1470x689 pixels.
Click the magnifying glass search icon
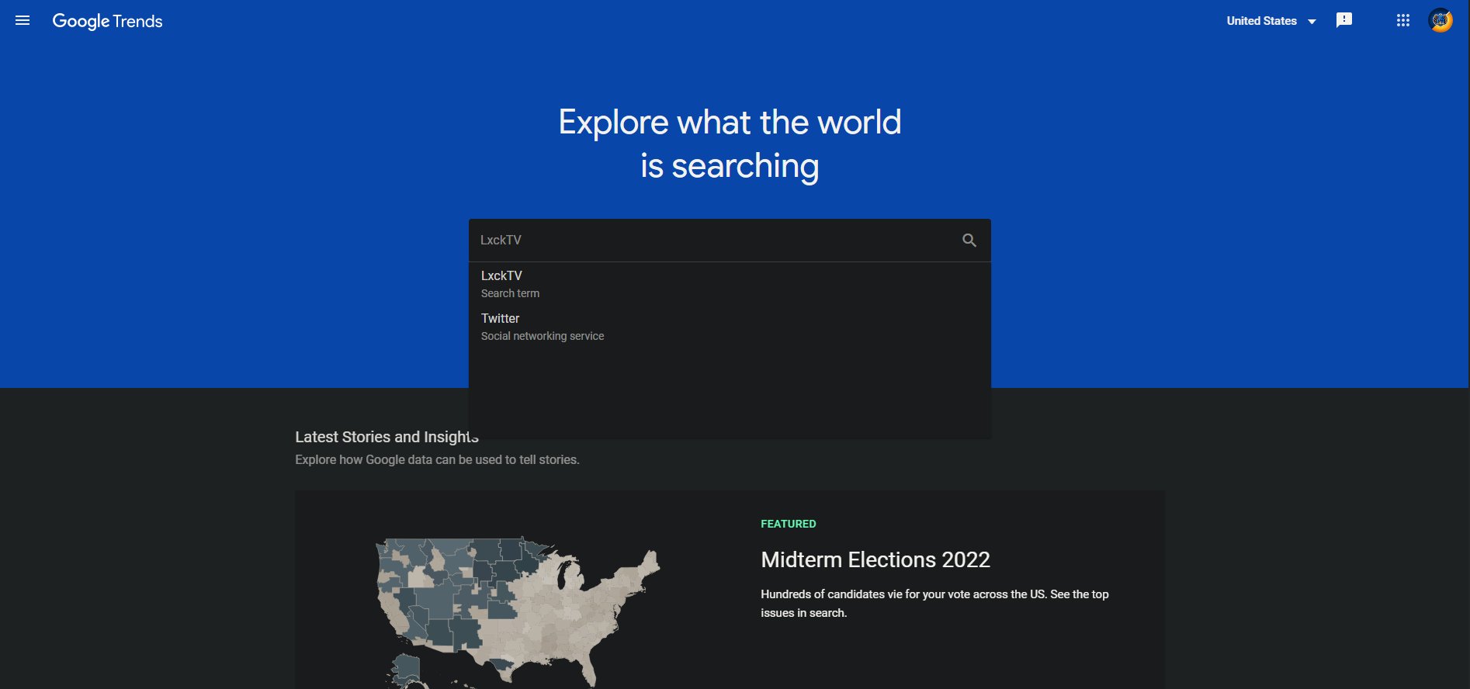point(969,241)
